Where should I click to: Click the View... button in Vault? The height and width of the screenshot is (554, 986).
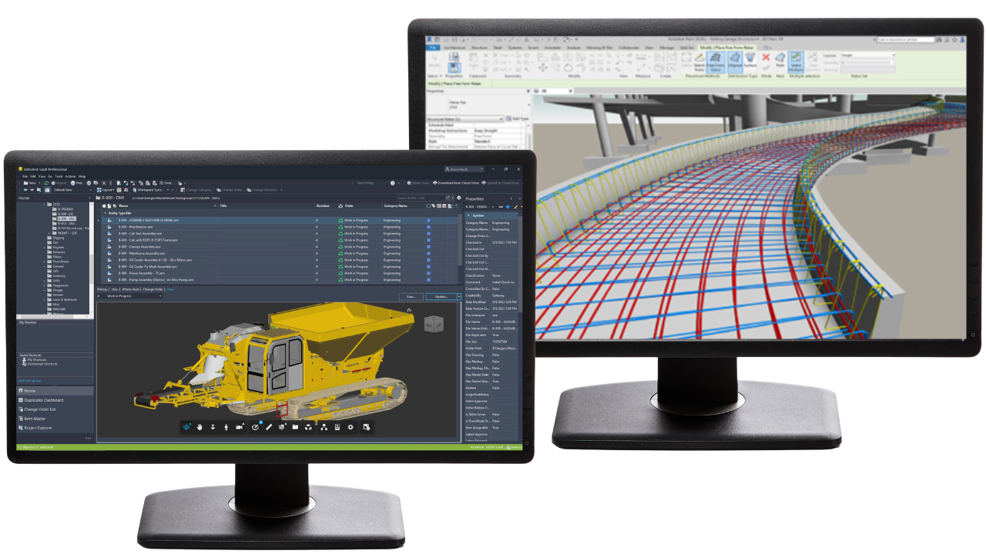pyautogui.click(x=411, y=296)
